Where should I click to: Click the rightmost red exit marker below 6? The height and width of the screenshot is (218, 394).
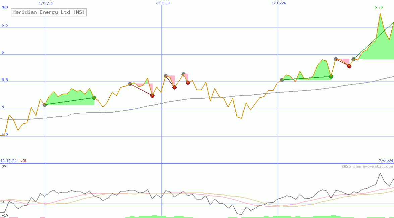pyautogui.click(x=349, y=66)
